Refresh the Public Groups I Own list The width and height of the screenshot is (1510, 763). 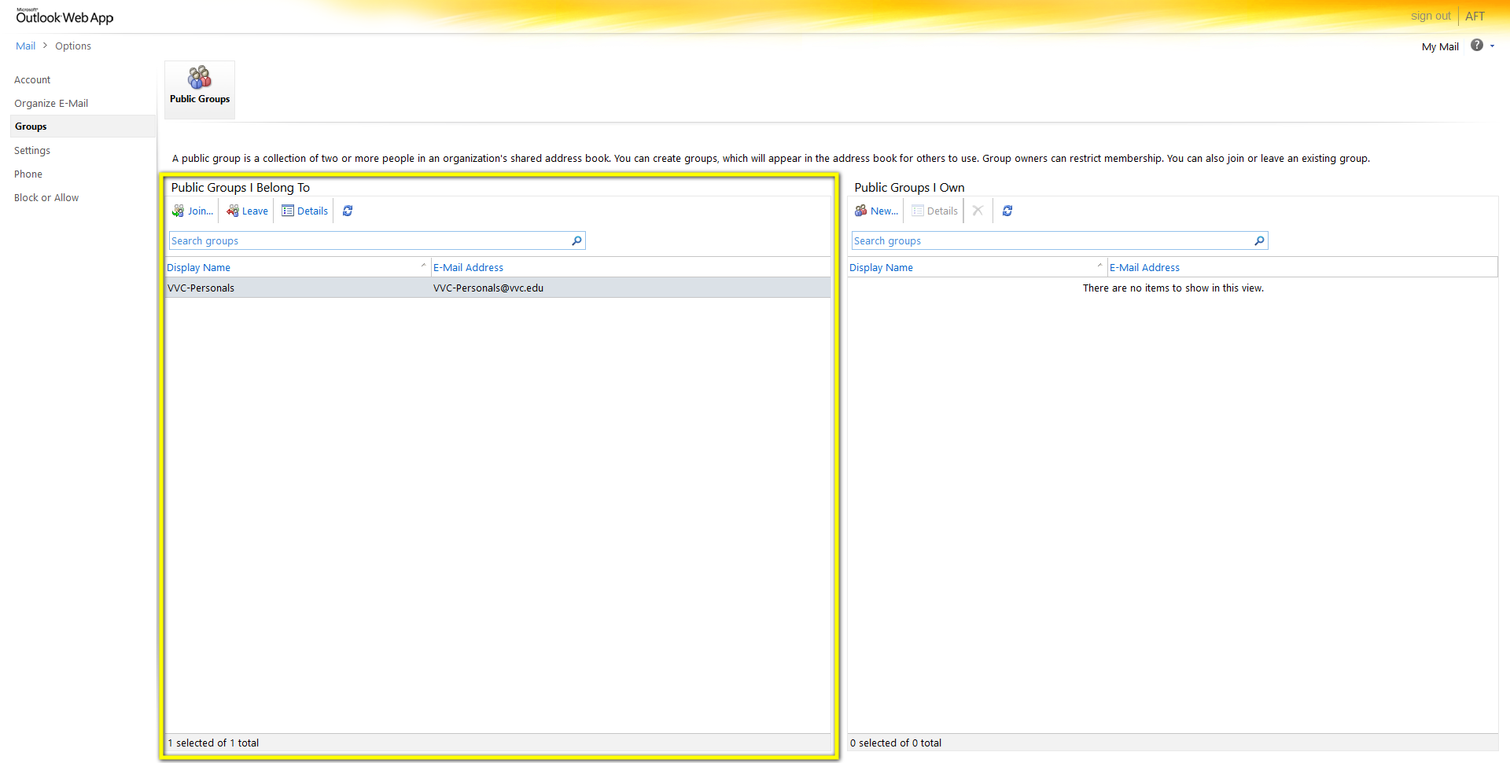[1007, 211]
